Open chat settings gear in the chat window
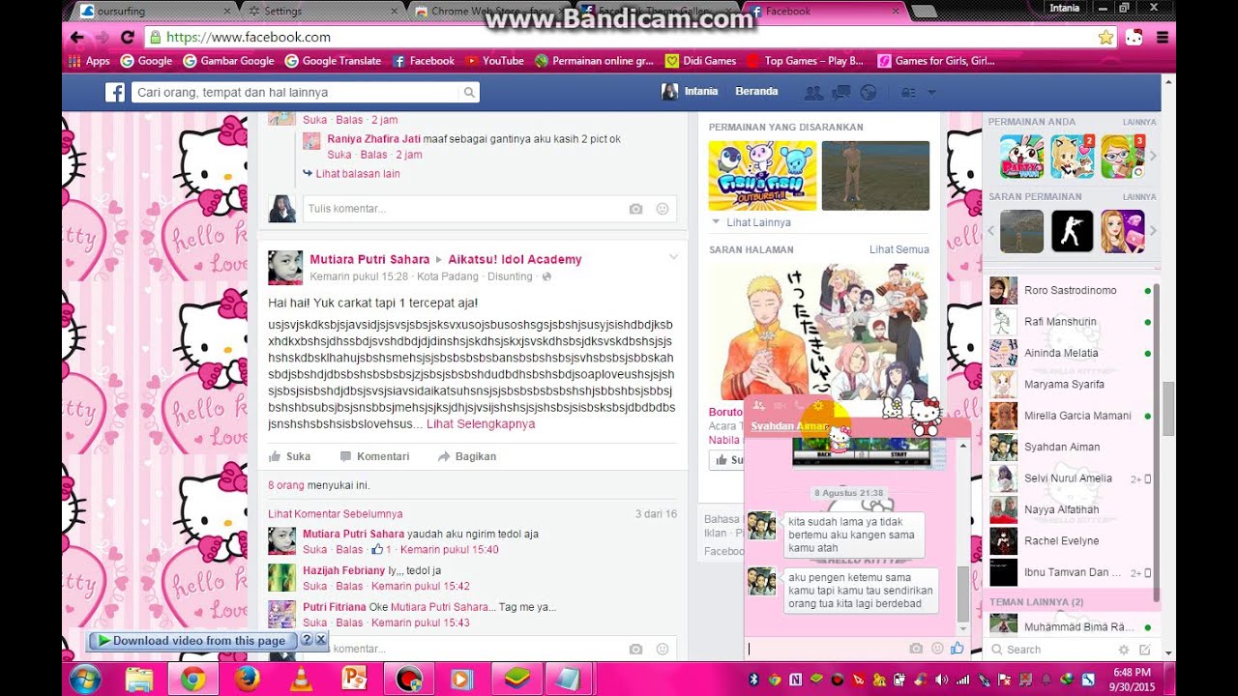The image size is (1238, 696). [x=816, y=406]
